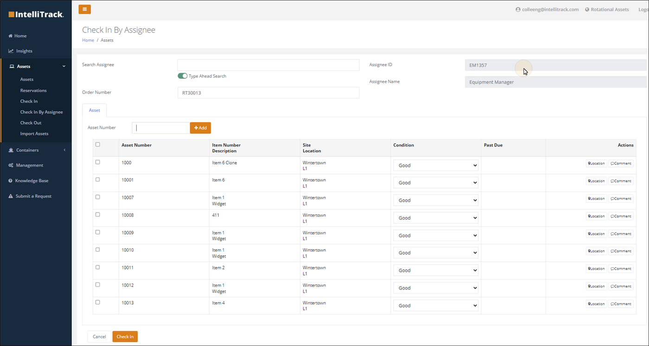The height and width of the screenshot is (346, 649).
Task: Open Check Out sidebar menu item
Action: (x=31, y=123)
